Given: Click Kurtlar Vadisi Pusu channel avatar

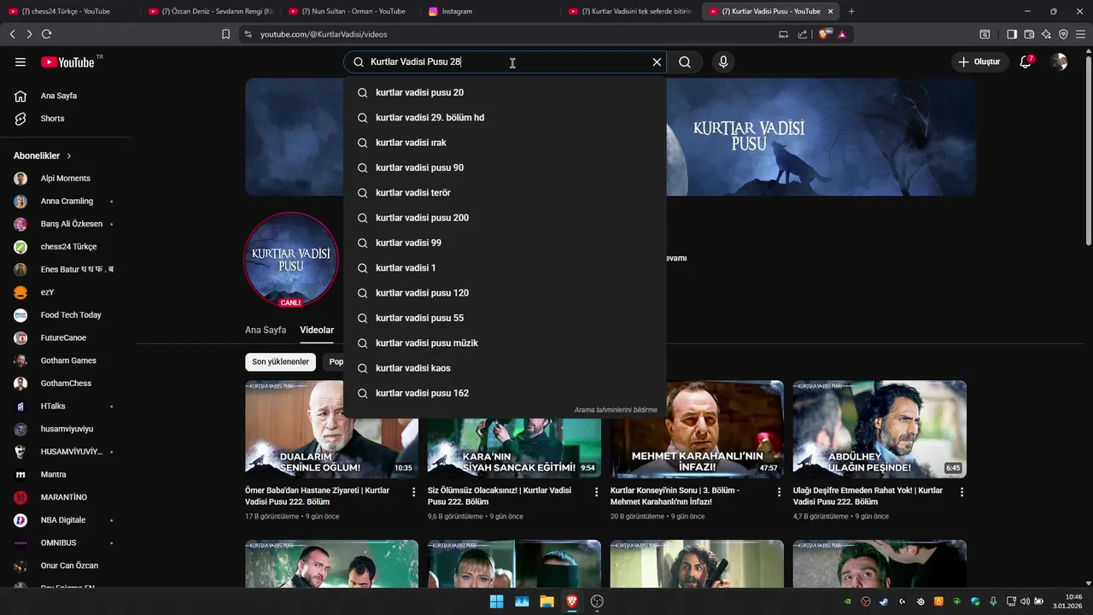Looking at the screenshot, I should [x=291, y=260].
